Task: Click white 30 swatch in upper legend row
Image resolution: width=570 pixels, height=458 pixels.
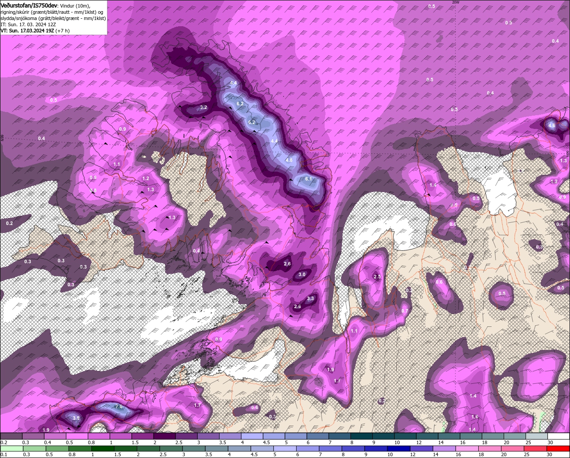Action: (559, 436)
